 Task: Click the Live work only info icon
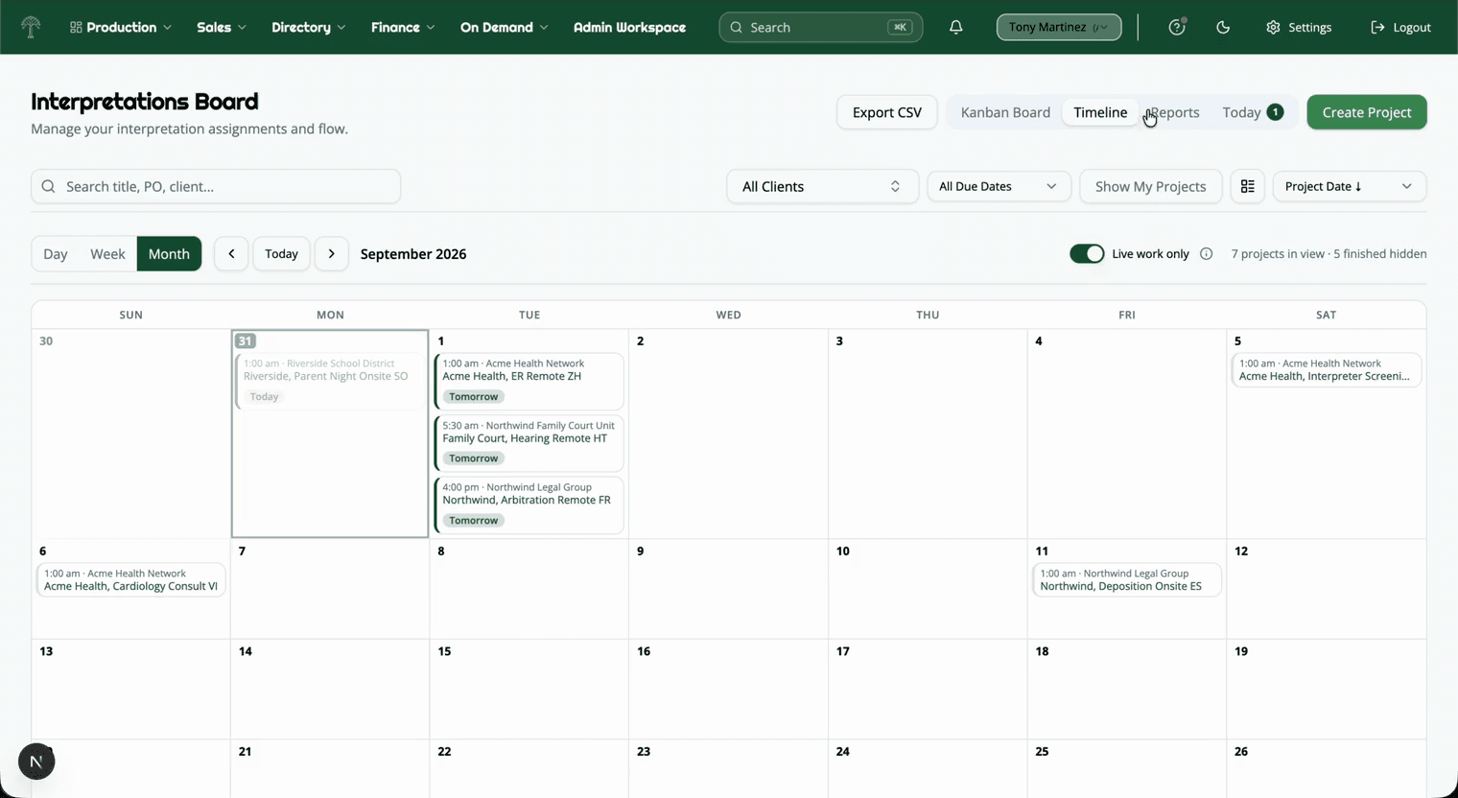1207,254
